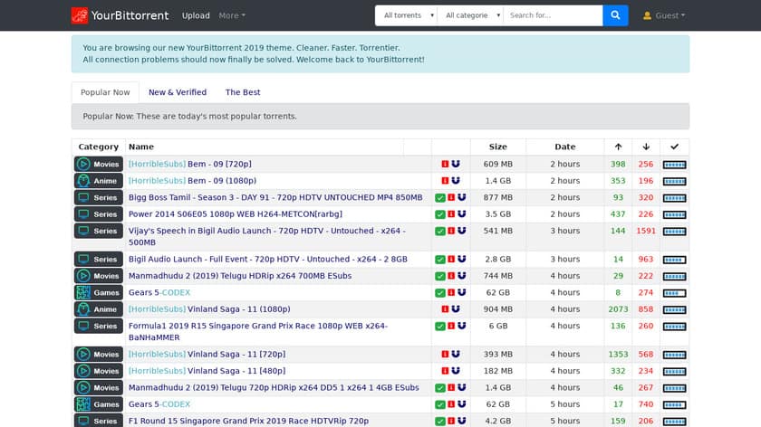Click green verified icon on F1 Round 15 row
The width and height of the screenshot is (761, 427).
click(440, 422)
